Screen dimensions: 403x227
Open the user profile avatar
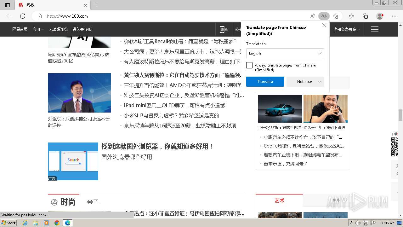coord(380,16)
